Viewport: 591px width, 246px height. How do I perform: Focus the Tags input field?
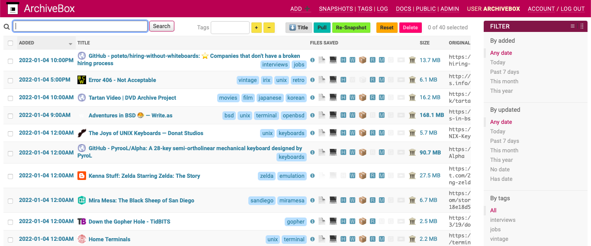coord(230,28)
